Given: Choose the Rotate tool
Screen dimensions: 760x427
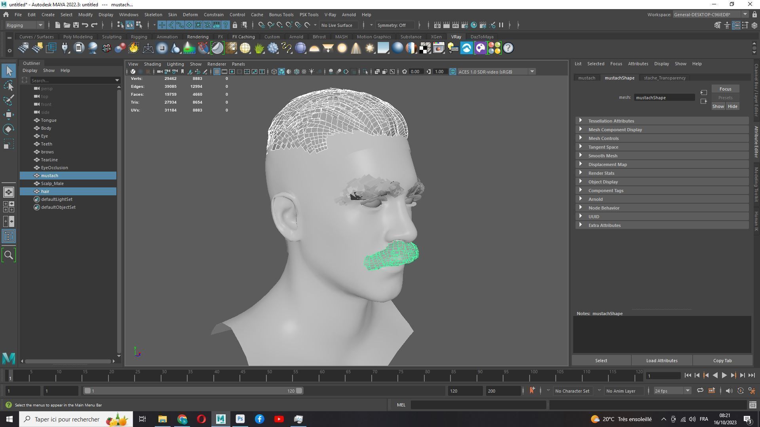Looking at the screenshot, I should coord(9,129).
